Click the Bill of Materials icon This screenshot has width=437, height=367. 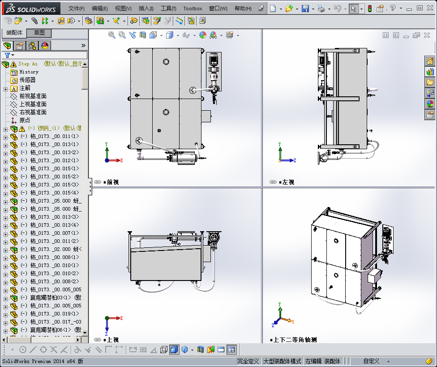(146, 21)
